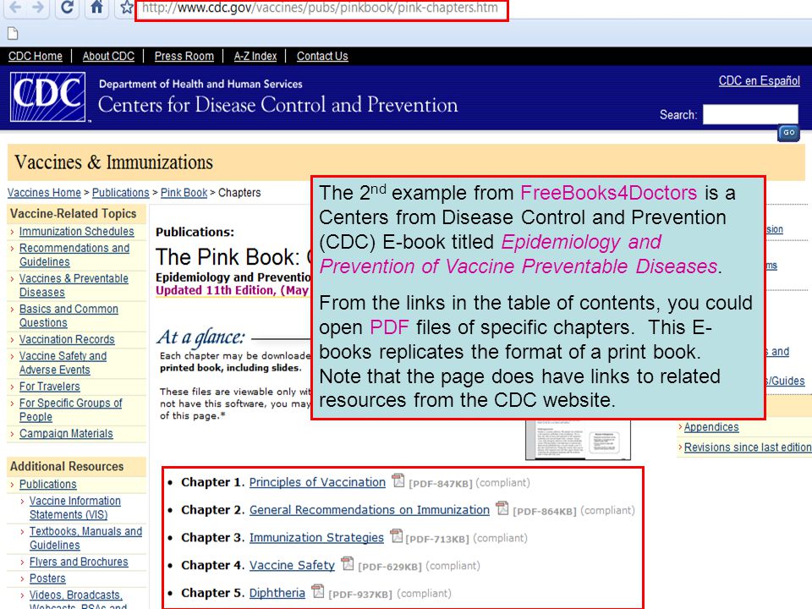Open Chapter 5 Diphtheria link
Image resolution: width=812 pixels, height=609 pixels.
[277, 593]
